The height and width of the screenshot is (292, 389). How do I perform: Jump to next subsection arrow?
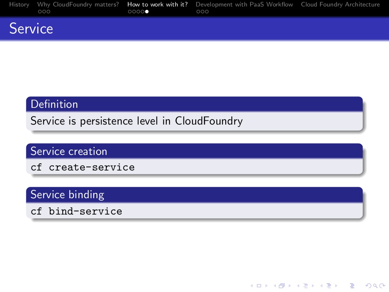313,286
